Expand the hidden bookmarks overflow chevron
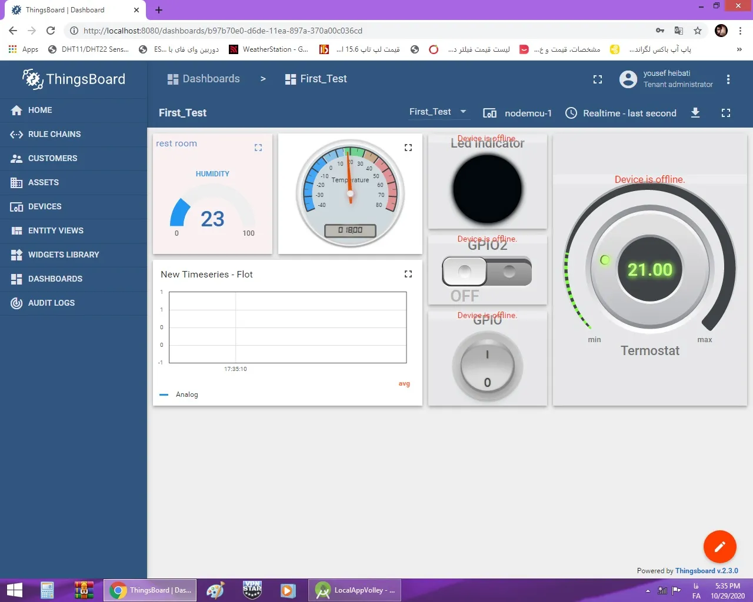The image size is (753, 602). click(739, 49)
